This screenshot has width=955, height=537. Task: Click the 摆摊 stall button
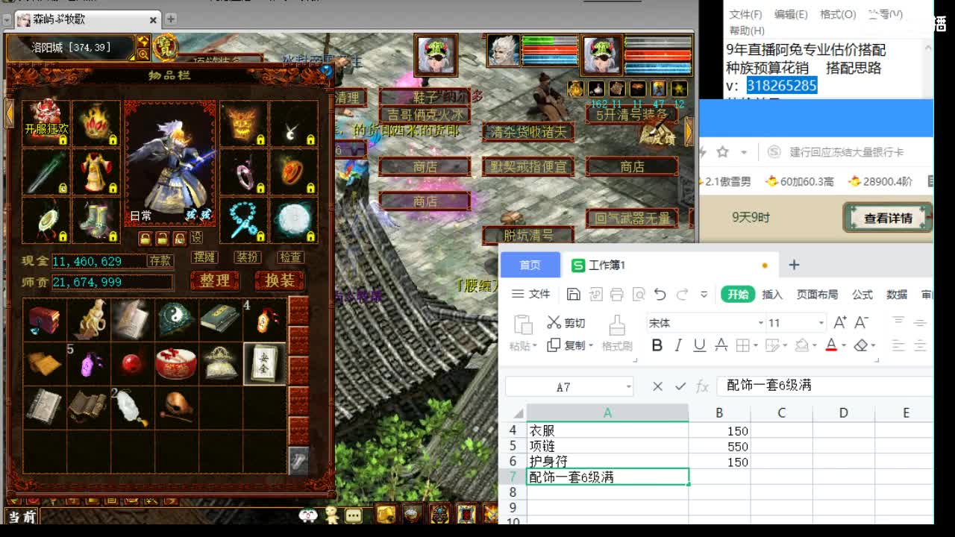(204, 257)
